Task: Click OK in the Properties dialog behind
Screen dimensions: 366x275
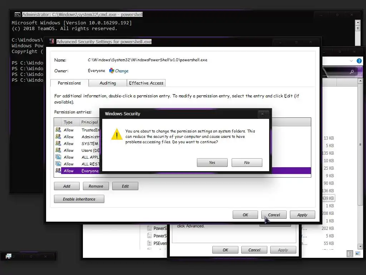Action: point(225,250)
